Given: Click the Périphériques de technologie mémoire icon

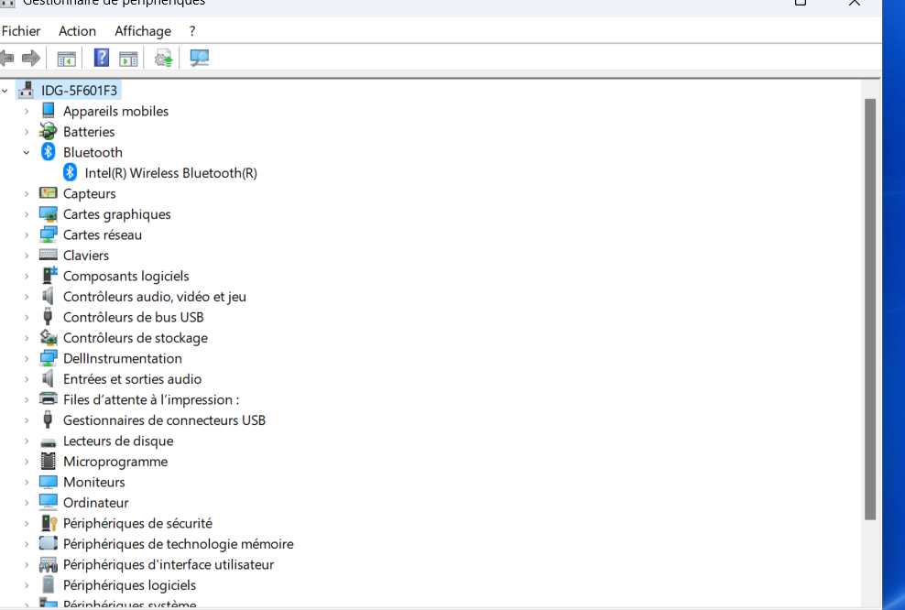Looking at the screenshot, I should pyautogui.click(x=48, y=543).
